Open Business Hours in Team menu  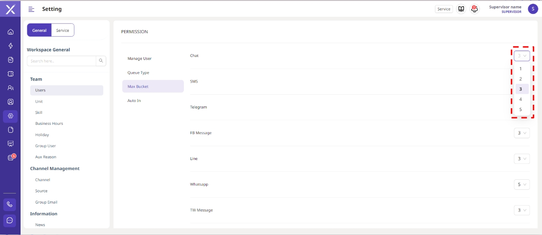(x=49, y=124)
